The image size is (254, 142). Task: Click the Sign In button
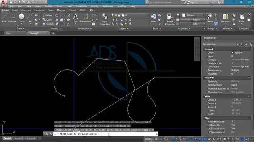[192, 2]
